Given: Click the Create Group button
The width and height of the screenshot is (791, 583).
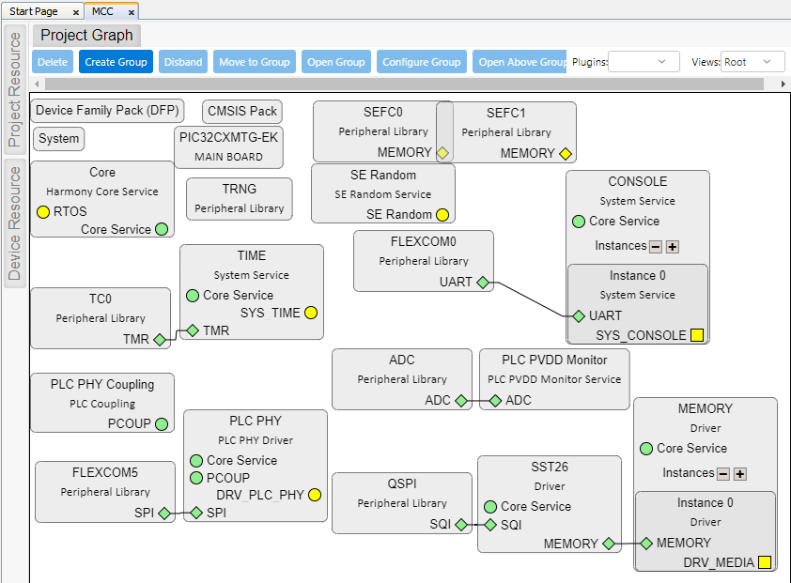Looking at the screenshot, I should click(x=116, y=62).
